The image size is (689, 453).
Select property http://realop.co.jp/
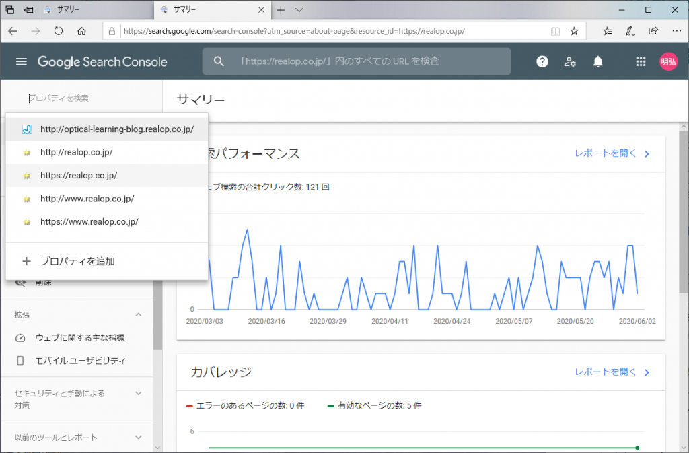(107, 153)
